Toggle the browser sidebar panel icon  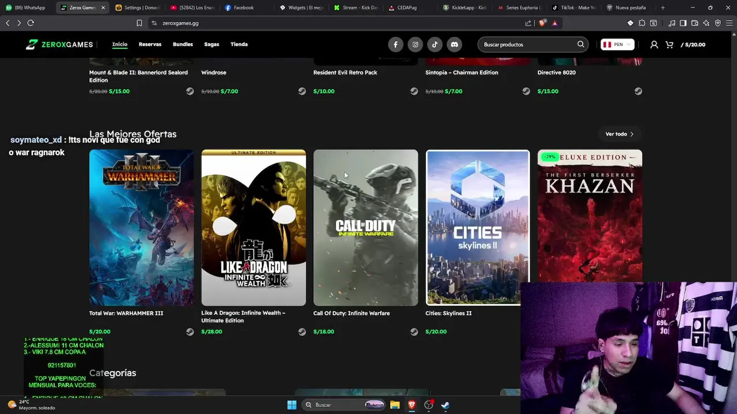[x=683, y=23]
